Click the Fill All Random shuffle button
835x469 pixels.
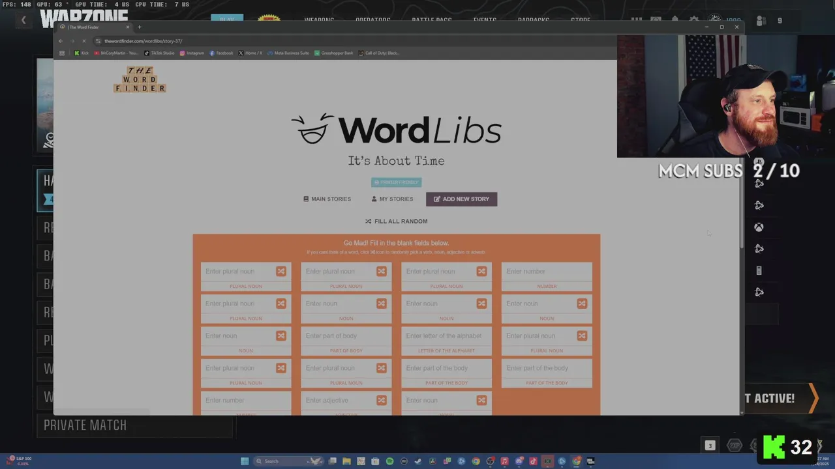396,221
